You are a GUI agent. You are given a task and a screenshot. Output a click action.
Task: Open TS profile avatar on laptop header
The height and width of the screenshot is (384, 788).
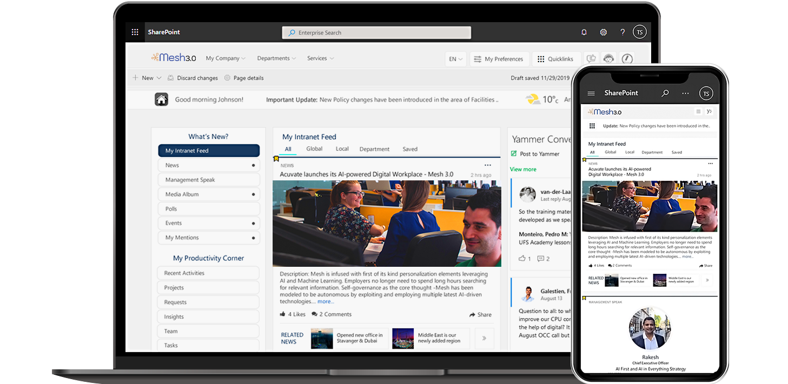(640, 32)
